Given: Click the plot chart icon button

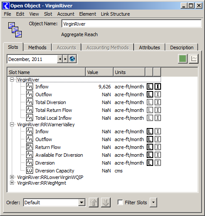Looking at the screenshot, I should (194, 59).
